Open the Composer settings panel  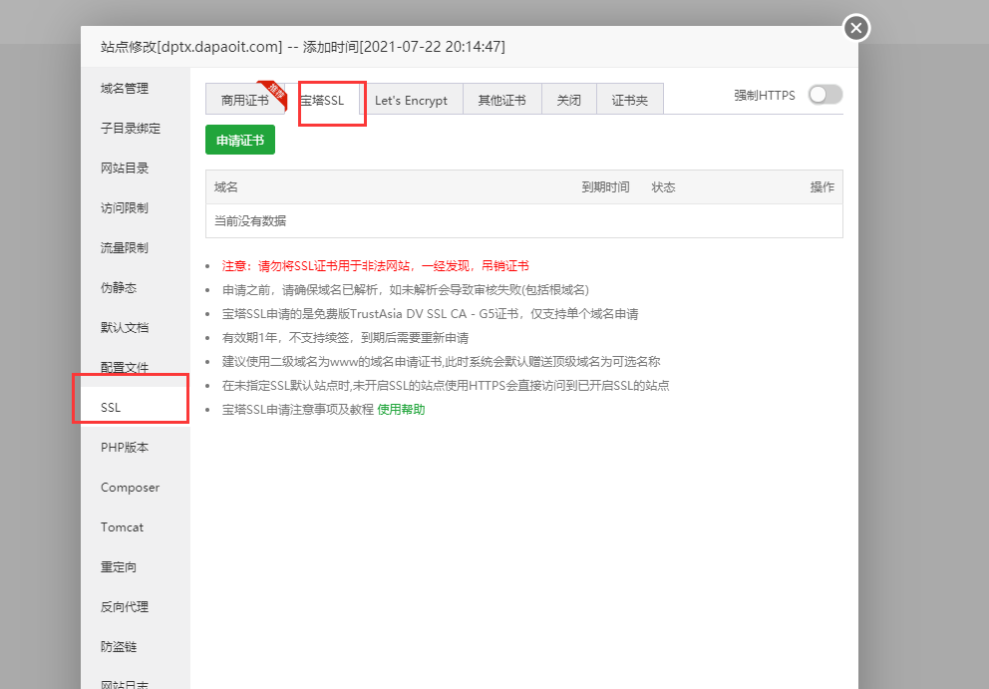pyautogui.click(x=129, y=487)
